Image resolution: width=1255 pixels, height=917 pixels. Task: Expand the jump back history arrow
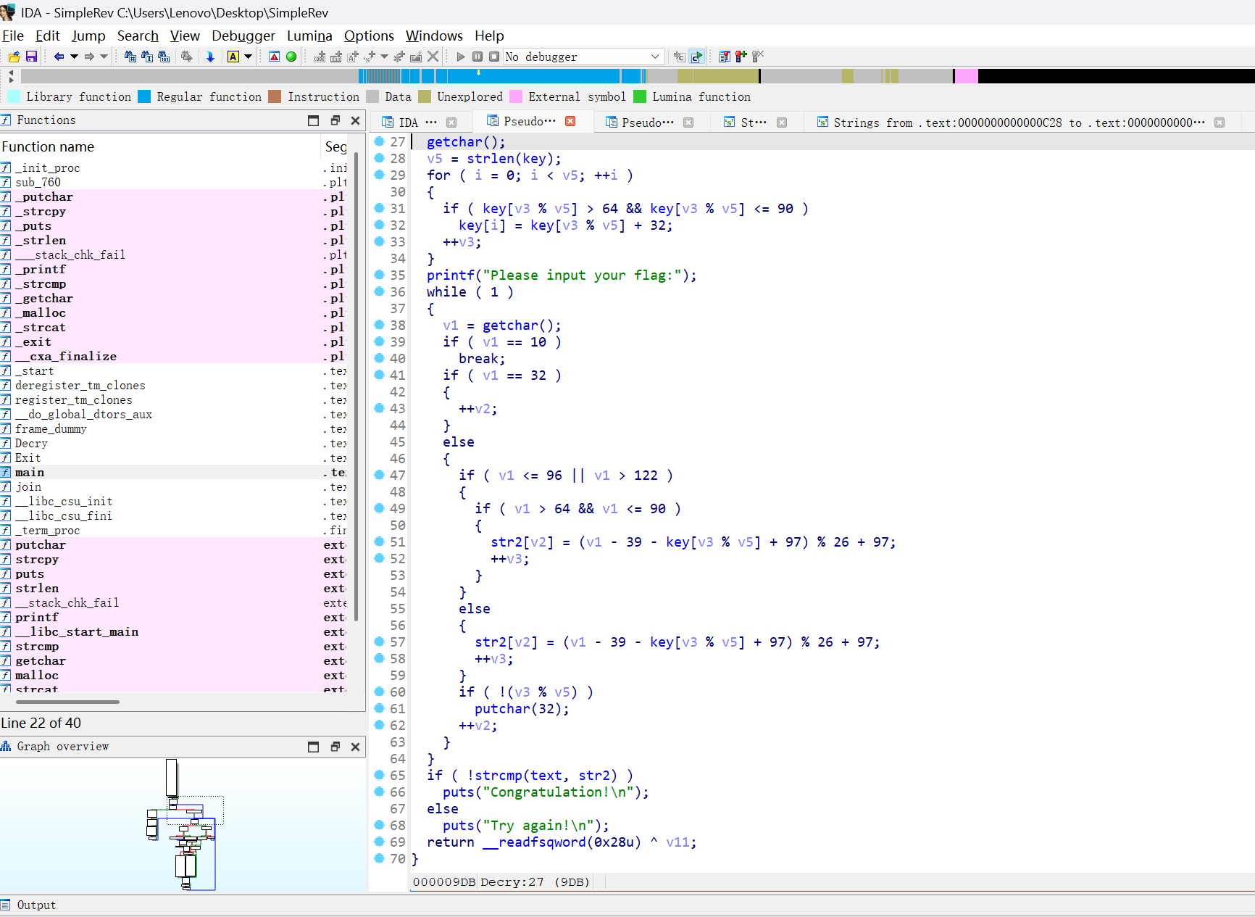click(74, 57)
